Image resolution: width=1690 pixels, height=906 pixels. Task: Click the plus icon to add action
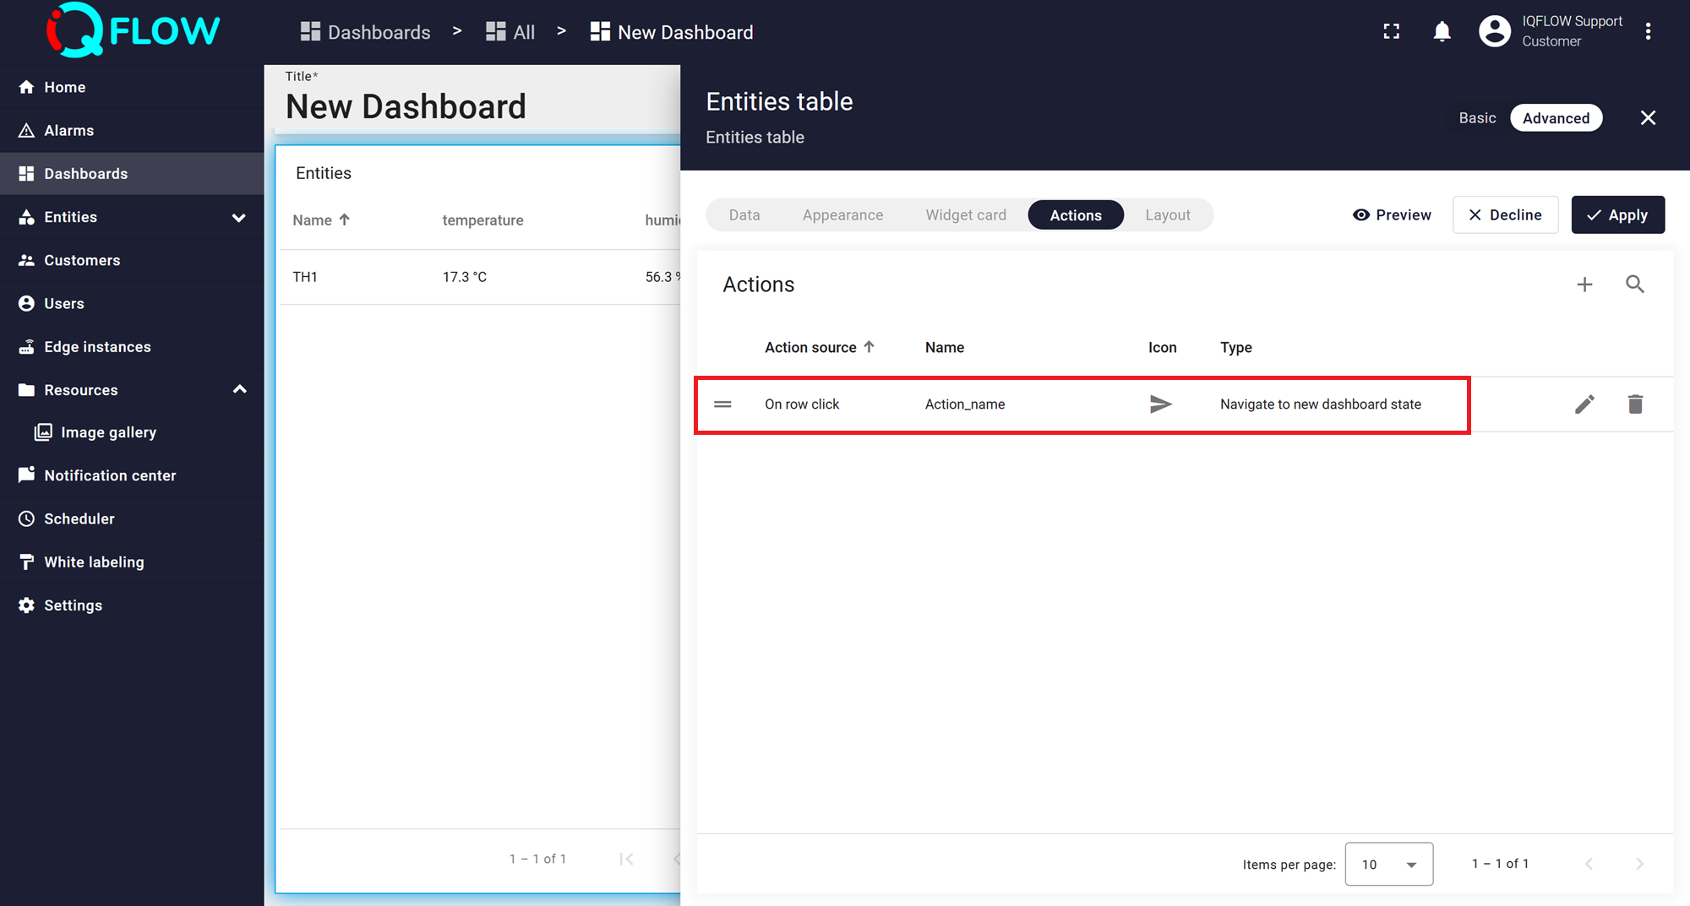pyautogui.click(x=1584, y=285)
